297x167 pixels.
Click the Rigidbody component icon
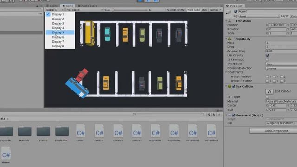pyautogui.click(x=230, y=39)
